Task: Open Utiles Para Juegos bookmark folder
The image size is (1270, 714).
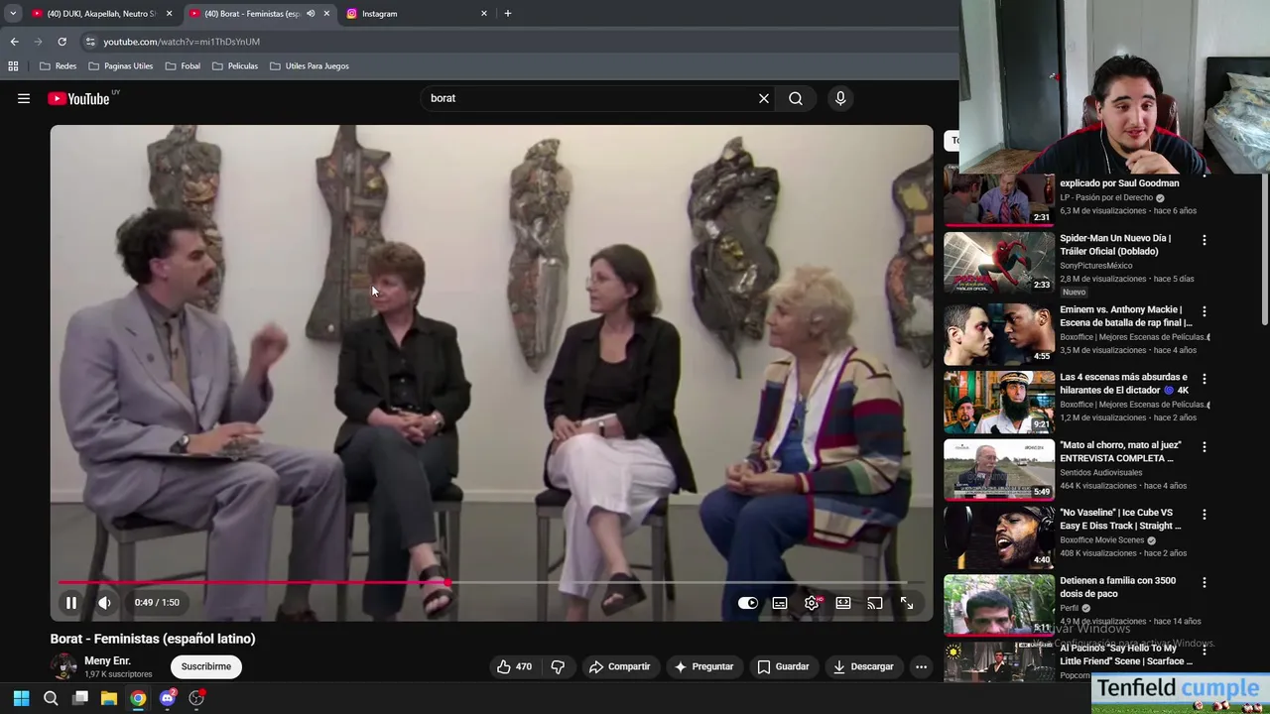Action: [310, 66]
